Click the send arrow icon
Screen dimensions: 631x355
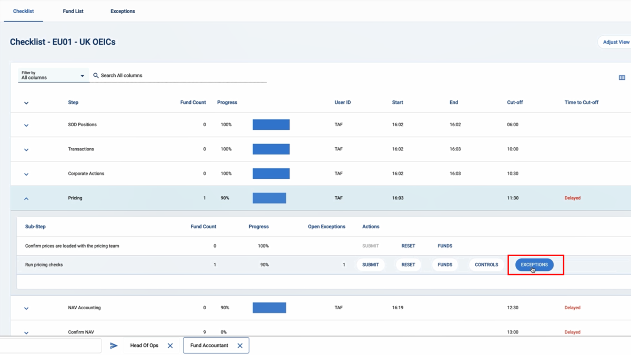point(114,346)
